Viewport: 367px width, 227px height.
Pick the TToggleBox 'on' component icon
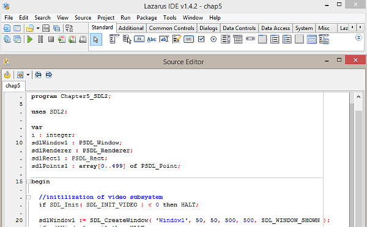188,39
